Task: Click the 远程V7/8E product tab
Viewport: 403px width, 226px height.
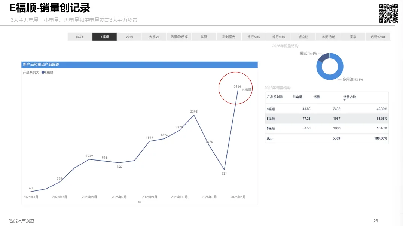Action: point(378,36)
